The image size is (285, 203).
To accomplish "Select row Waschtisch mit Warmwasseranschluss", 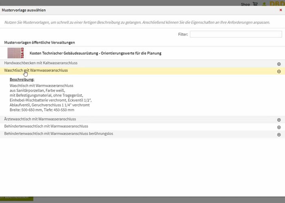I will coord(142,71).
